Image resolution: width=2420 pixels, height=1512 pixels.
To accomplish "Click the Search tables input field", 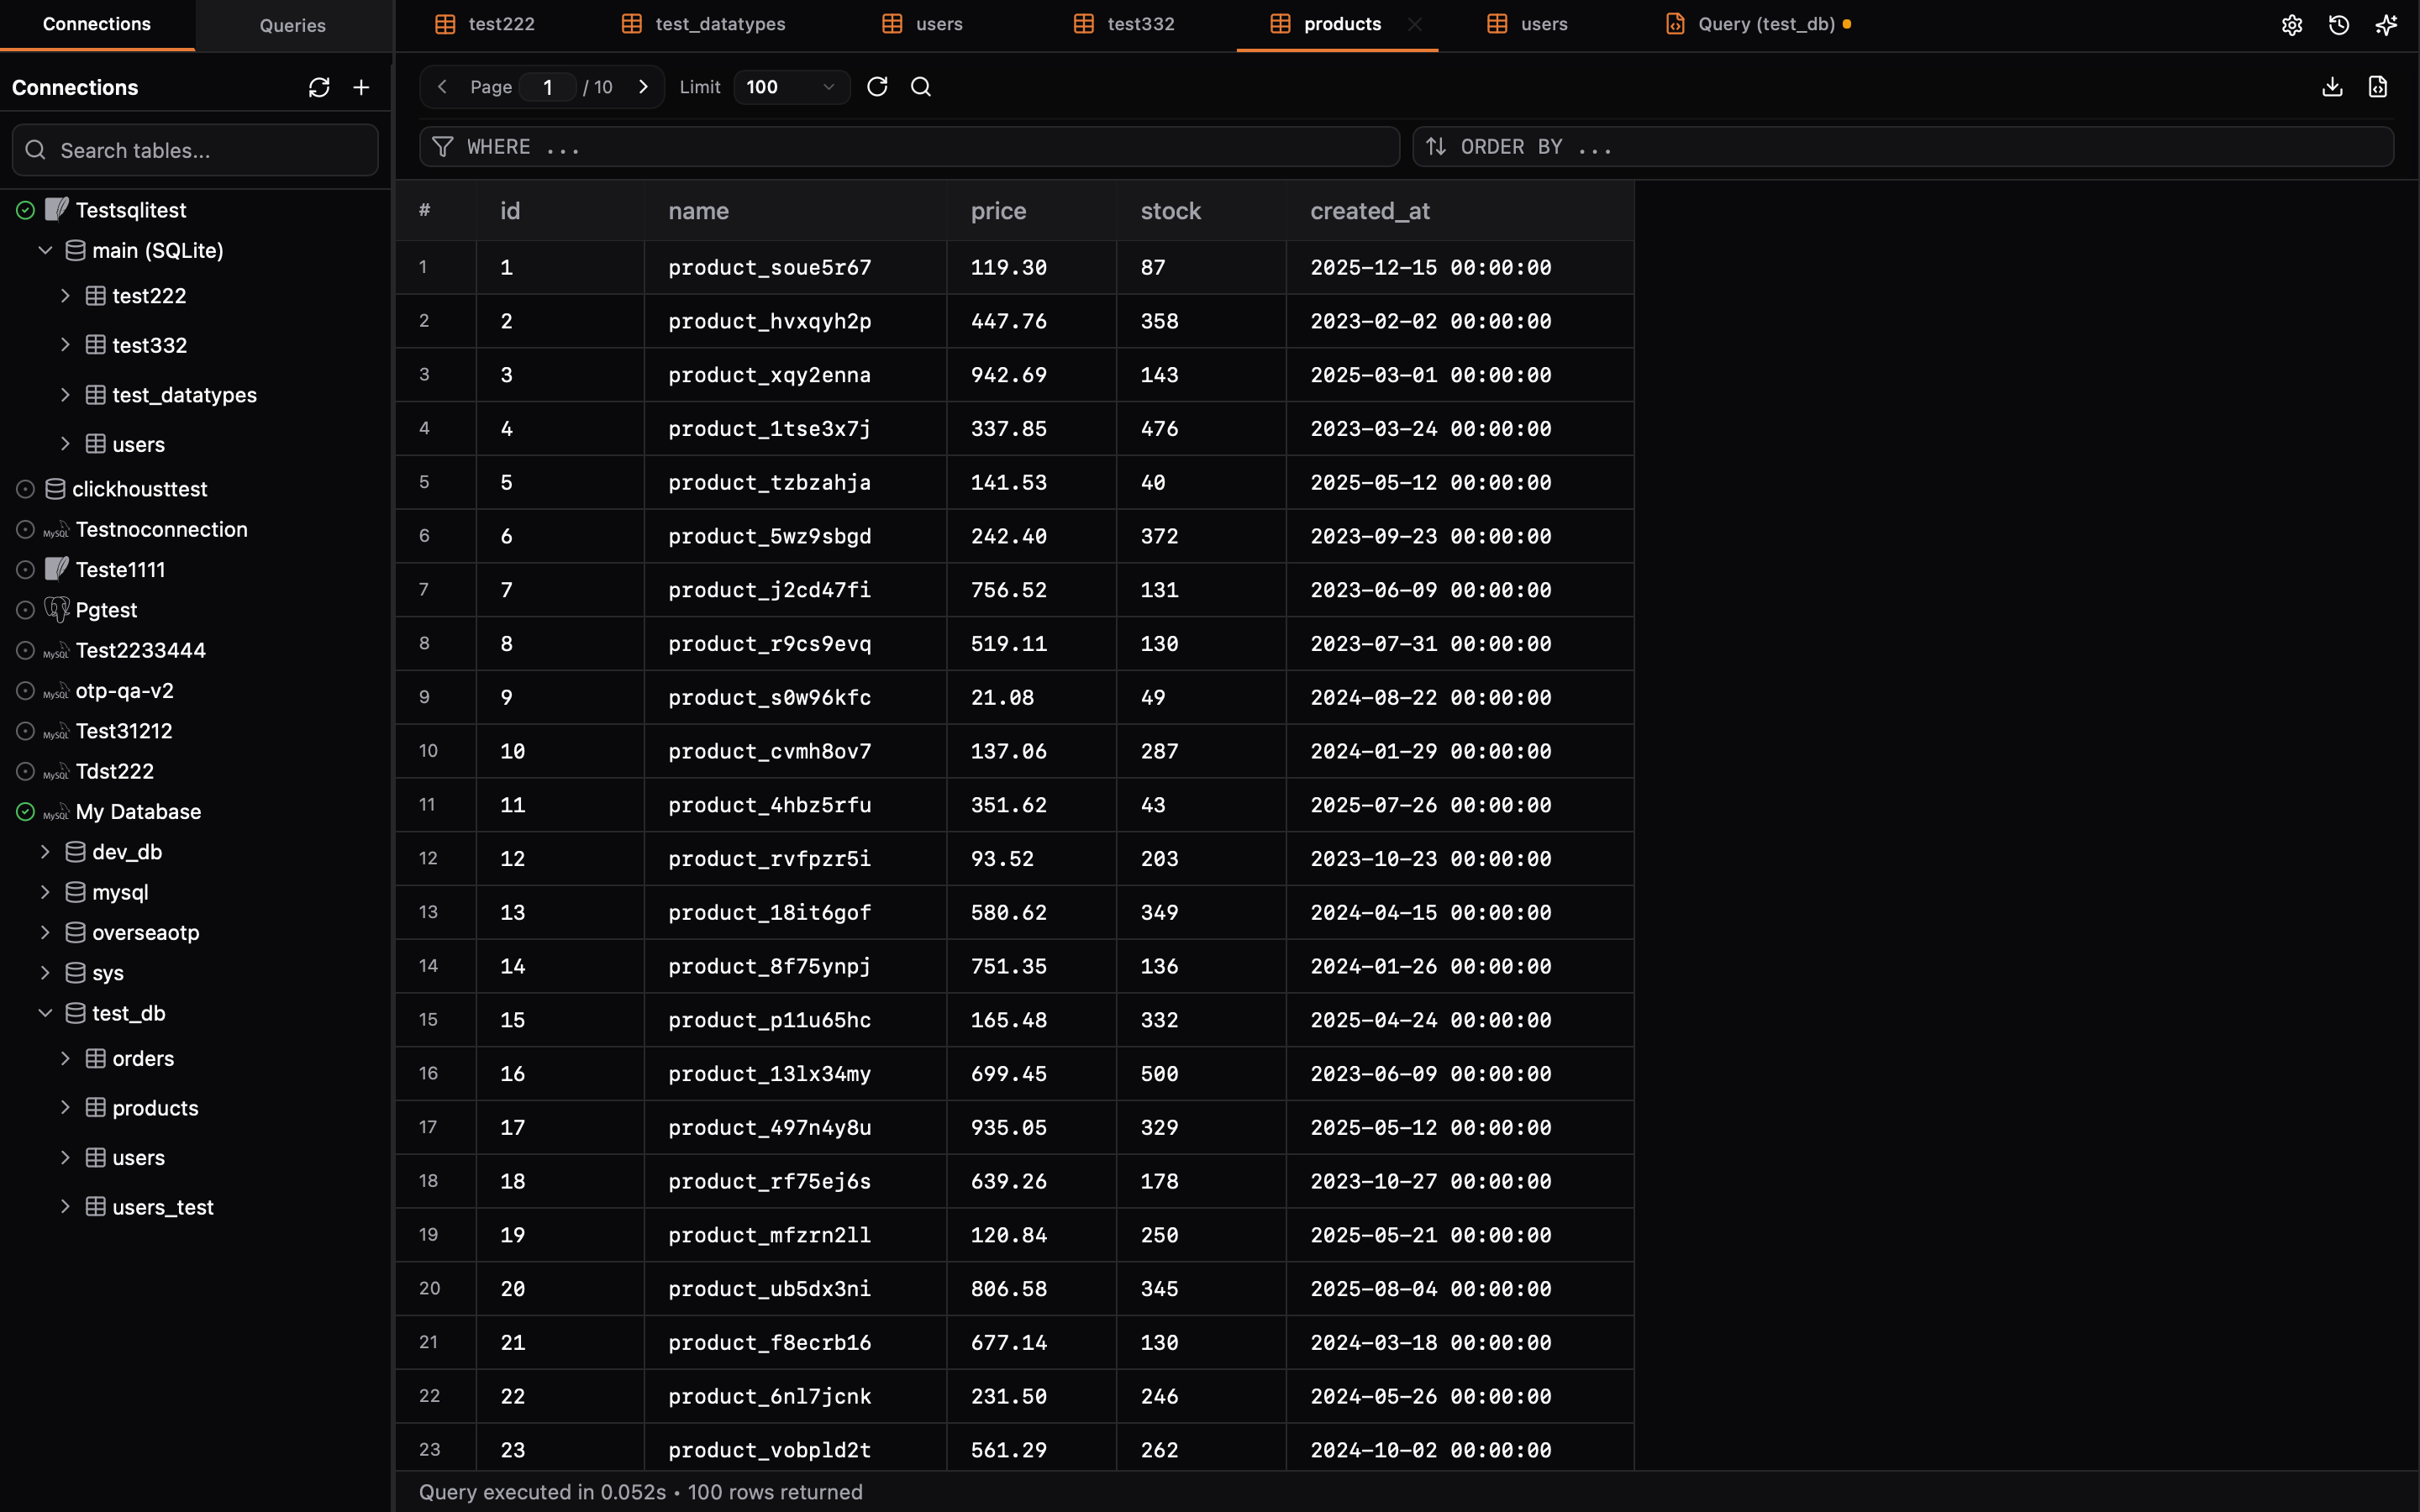I will click(x=195, y=150).
